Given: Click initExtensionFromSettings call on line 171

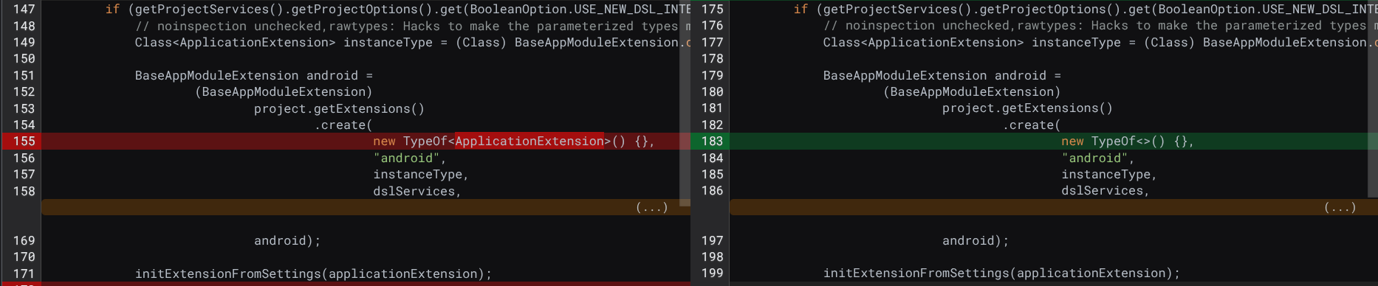Looking at the screenshot, I should coord(313,274).
